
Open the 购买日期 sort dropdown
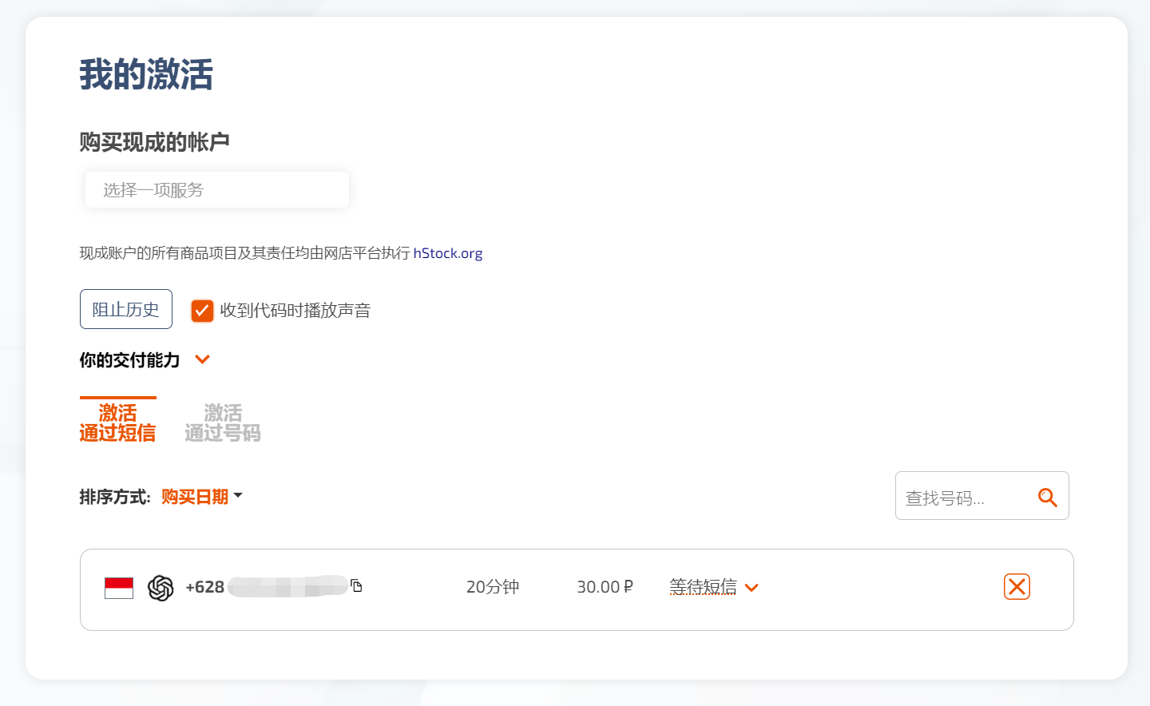point(201,497)
